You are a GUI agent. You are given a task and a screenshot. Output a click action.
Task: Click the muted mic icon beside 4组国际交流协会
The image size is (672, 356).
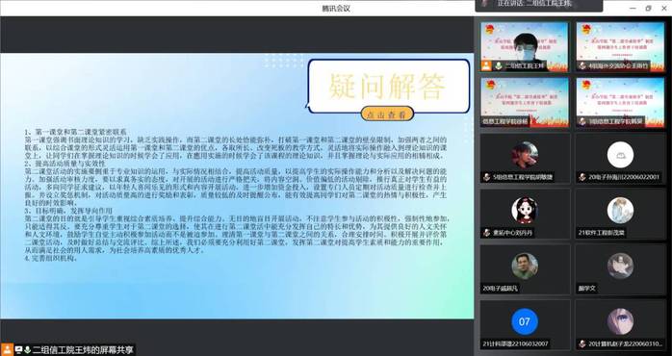[582, 66]
